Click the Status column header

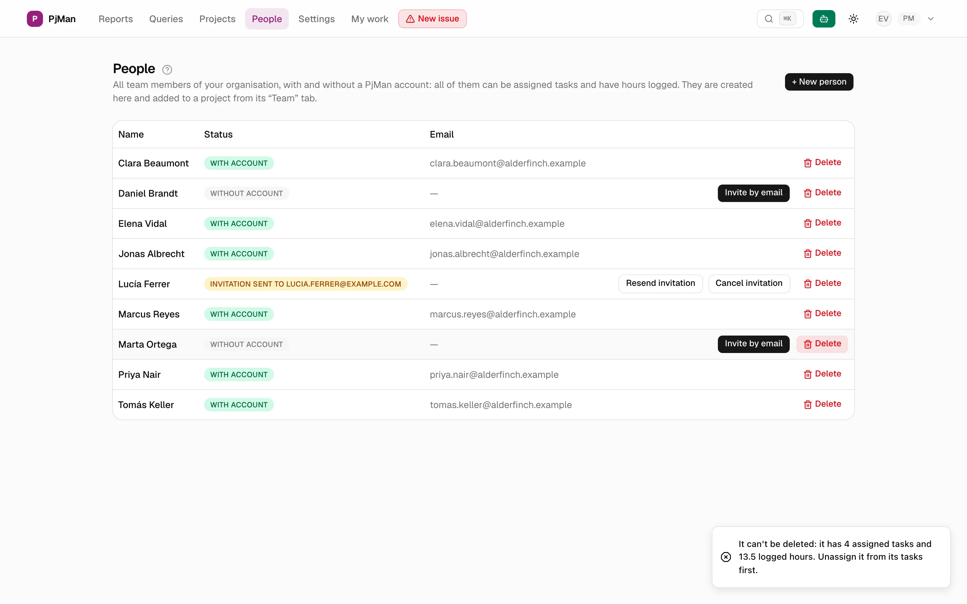tap(218, 134)
